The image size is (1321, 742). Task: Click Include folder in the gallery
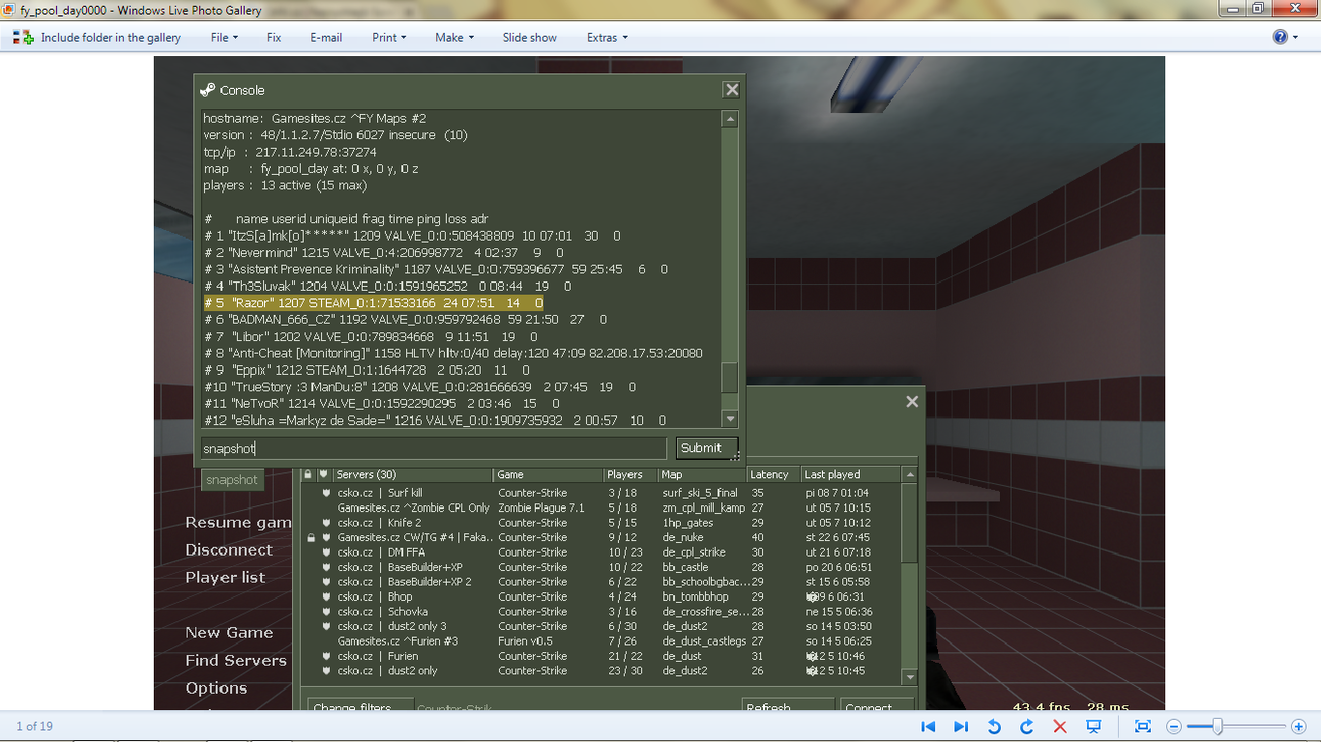tap(97, 38)
